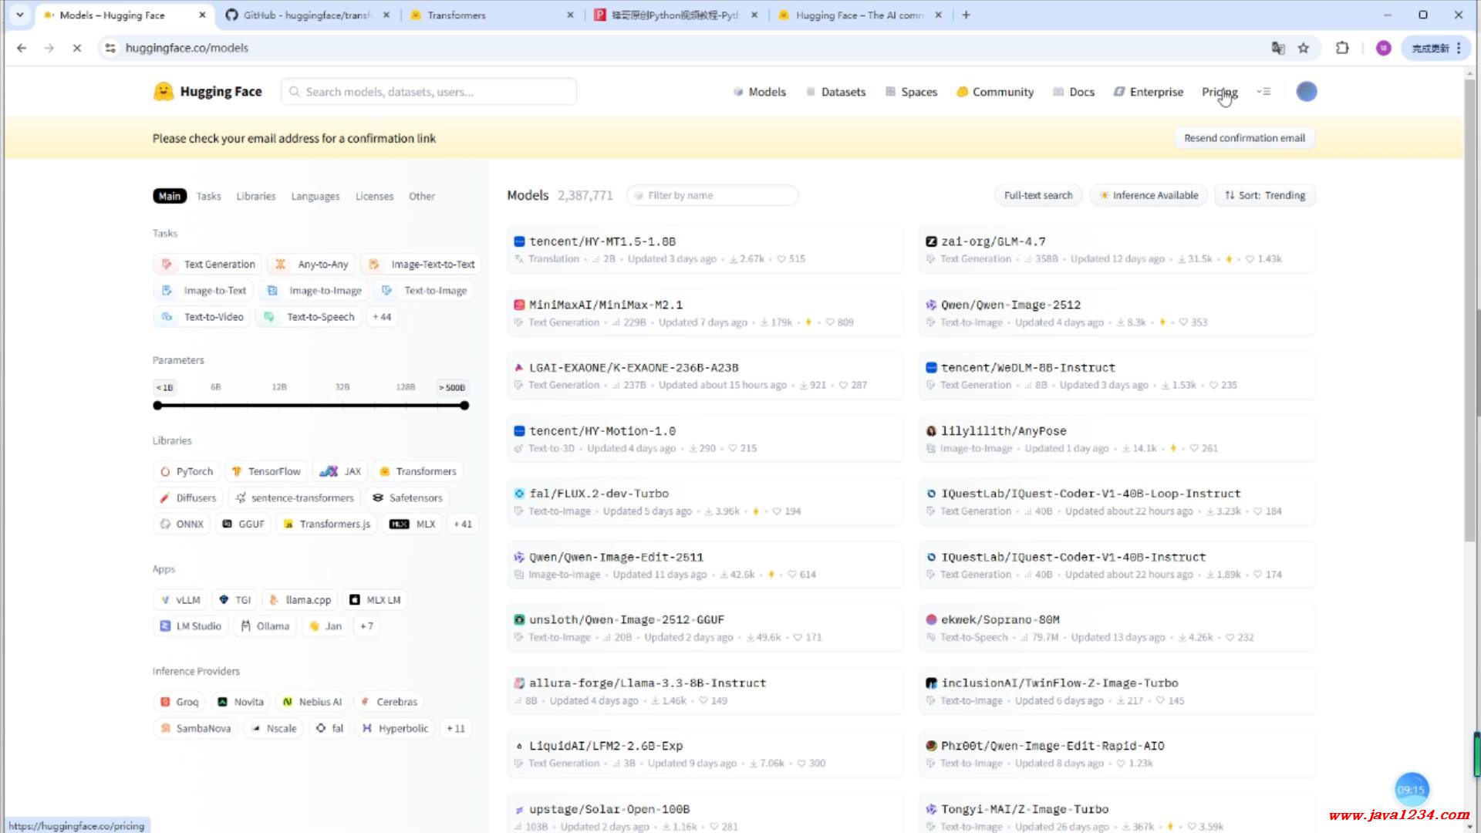Toggle the PyTorch library filter
The height and width of the screenshot is (833, 1481).
[187, 471]
